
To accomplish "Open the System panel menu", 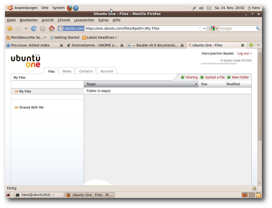I will tap(58, 8).
